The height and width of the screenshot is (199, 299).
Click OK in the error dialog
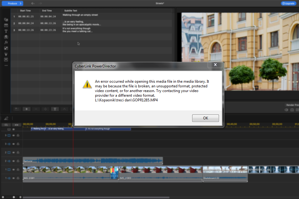point(205,118)
